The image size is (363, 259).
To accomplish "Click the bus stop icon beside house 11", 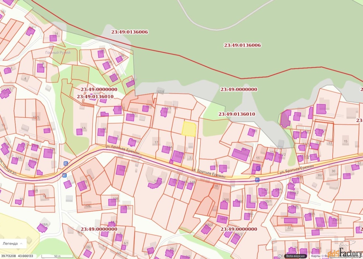I will pyautogui.click(x=258, y=168).
